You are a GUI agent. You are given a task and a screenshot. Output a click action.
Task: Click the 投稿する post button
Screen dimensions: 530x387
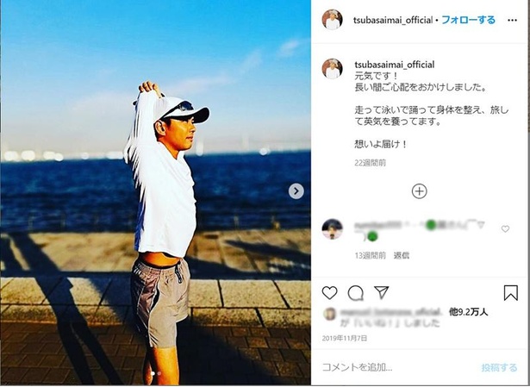pyautogui.click(x=499, y=367)
